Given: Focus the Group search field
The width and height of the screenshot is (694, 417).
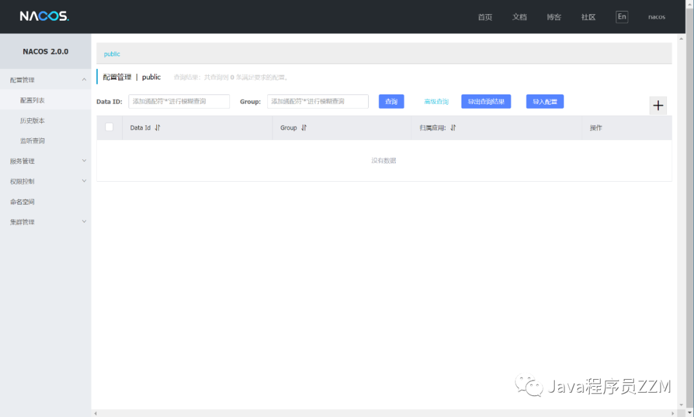Looking at the screenshot, I should tap(318, 102).
